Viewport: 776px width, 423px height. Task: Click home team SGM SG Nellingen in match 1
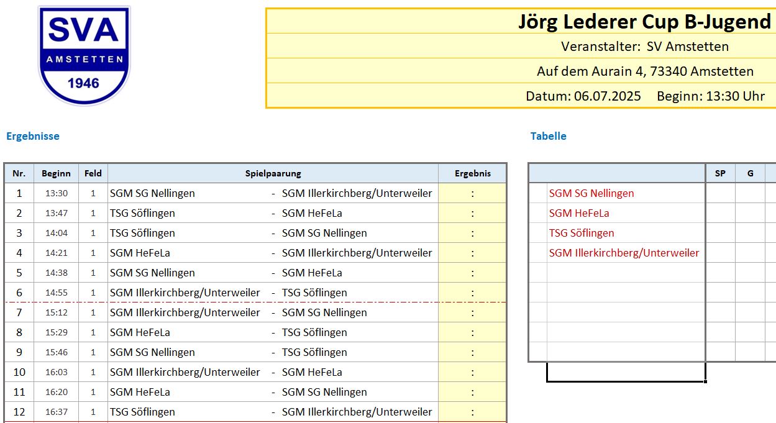point(152,193)
